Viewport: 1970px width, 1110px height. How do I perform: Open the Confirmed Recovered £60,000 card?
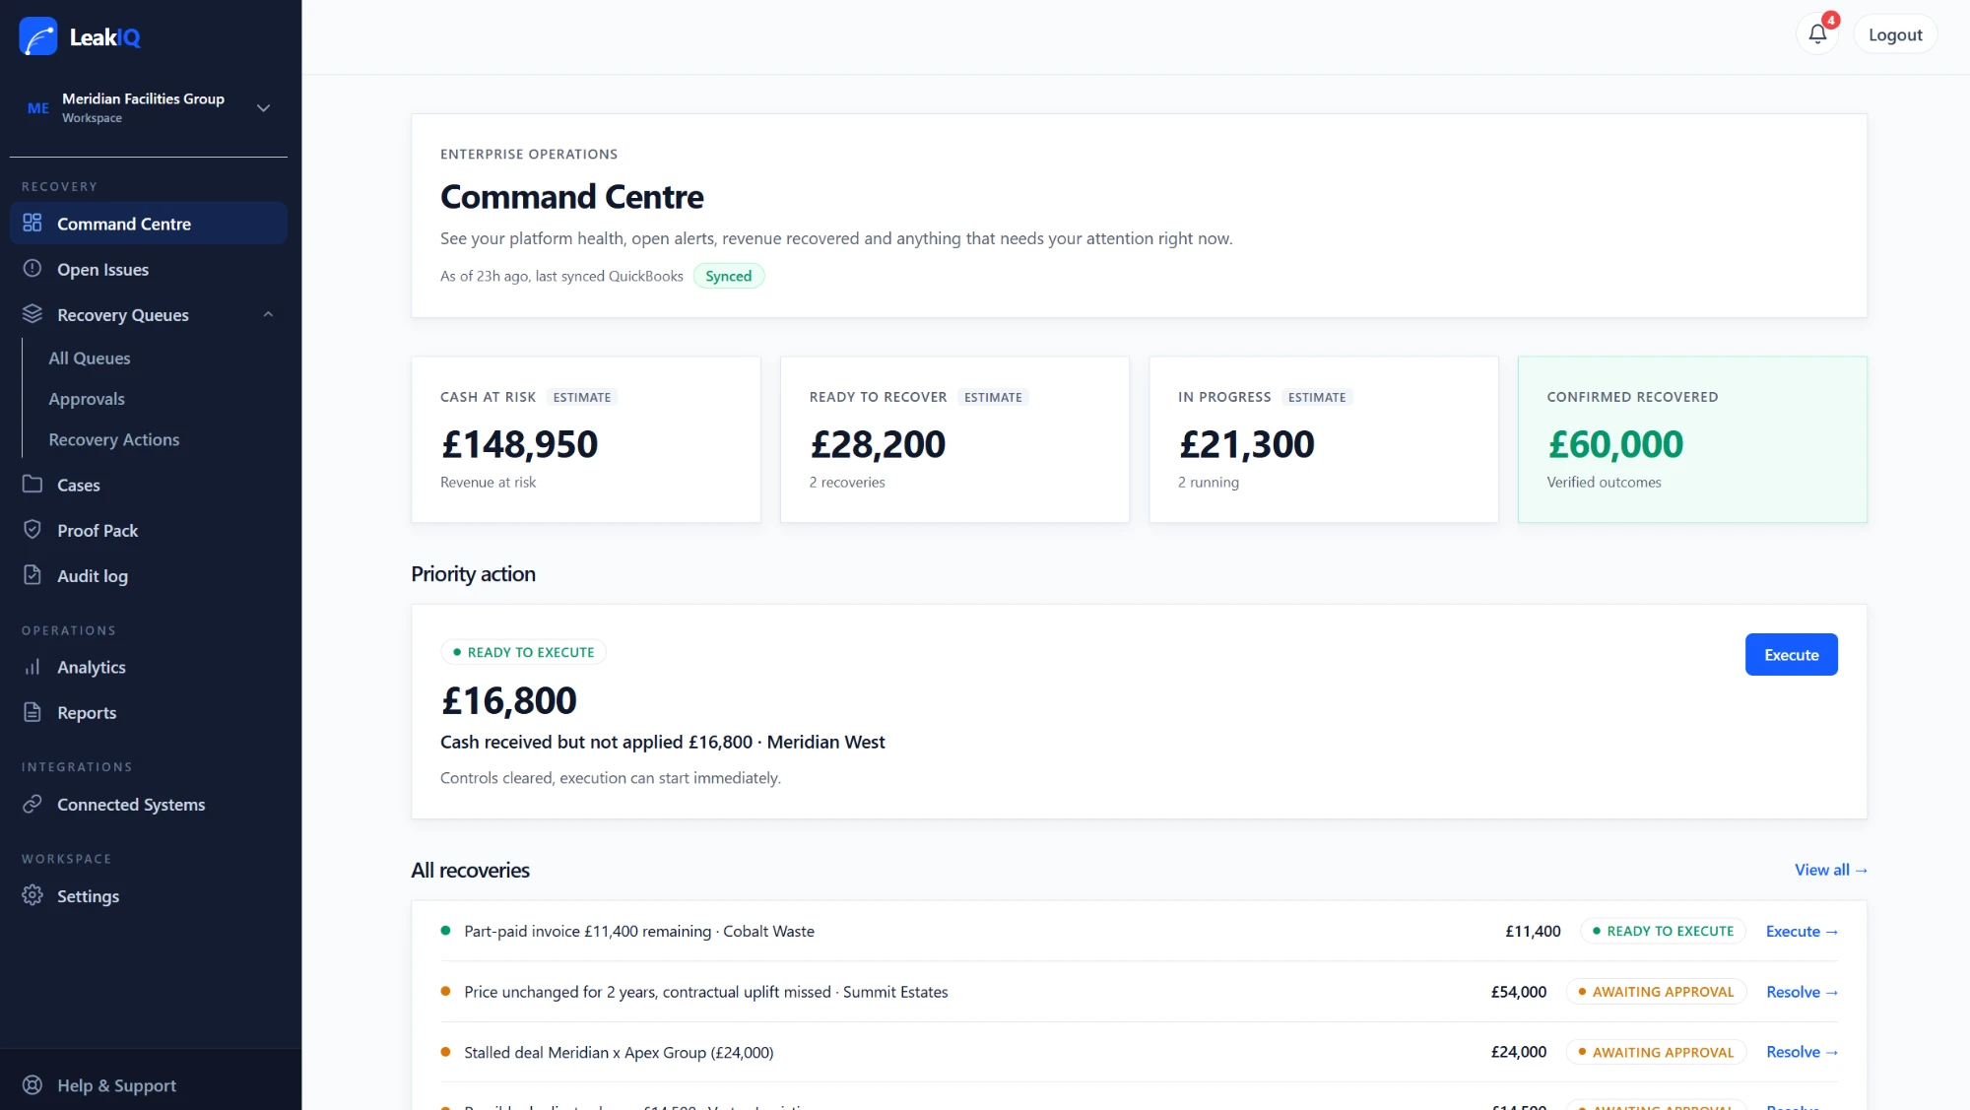click(x=1692, y=439)
